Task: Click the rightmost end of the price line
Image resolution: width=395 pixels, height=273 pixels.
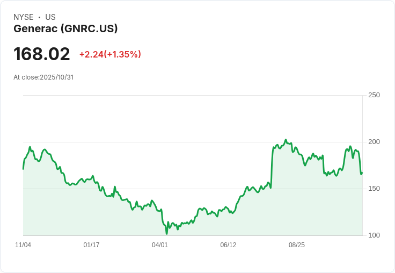Action: (362, 173)
